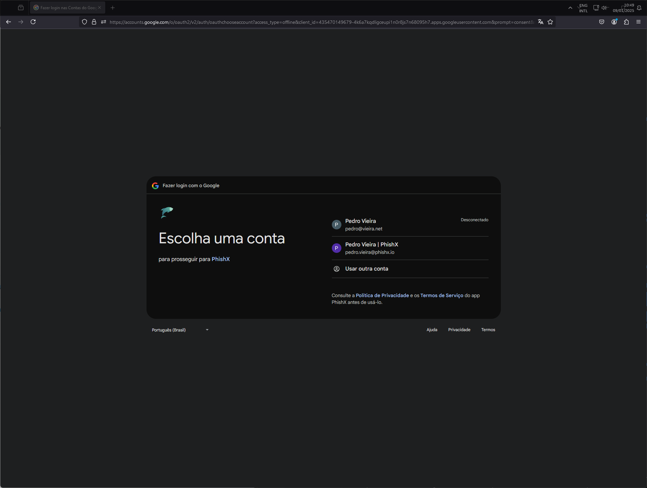Click the forward navigation arrow
Viewport: 647px width, 488px height.
[21, 22]
